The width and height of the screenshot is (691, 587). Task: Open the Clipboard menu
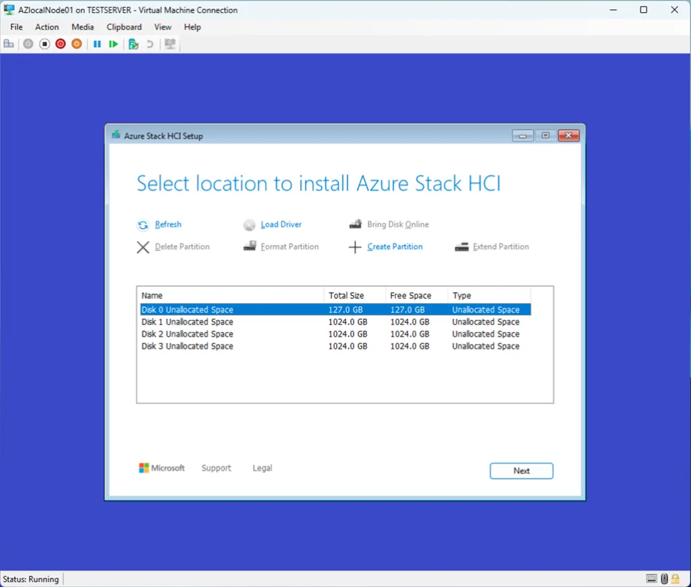[124, 27]
